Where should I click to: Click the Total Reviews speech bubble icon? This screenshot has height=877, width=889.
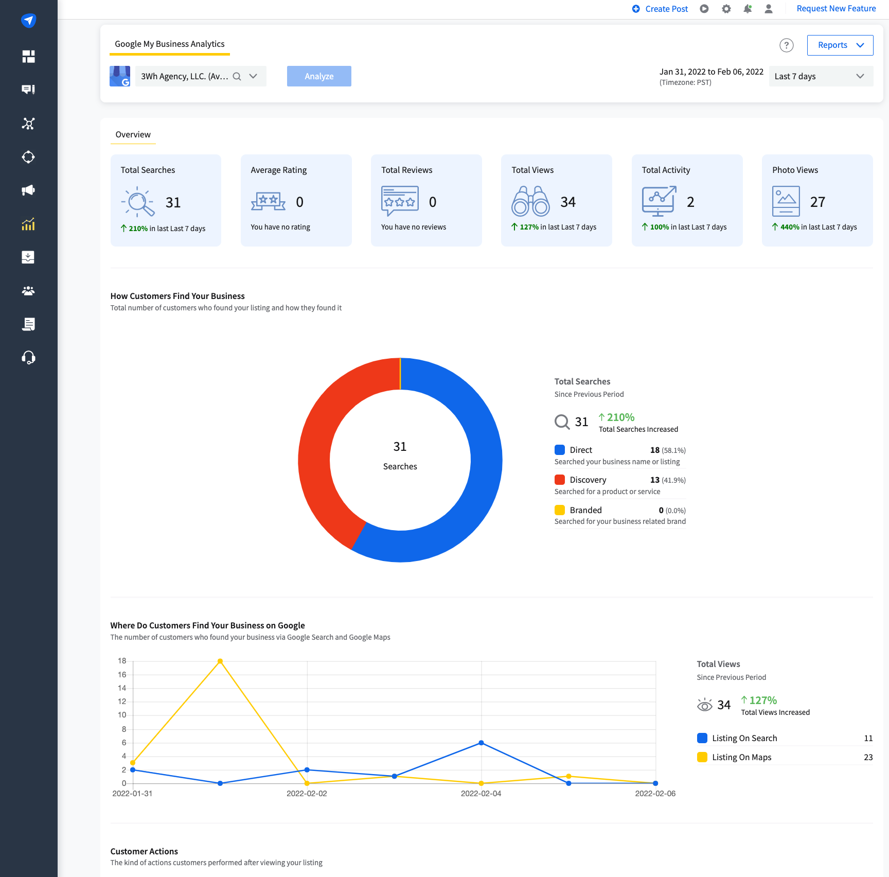coord(400,201)
